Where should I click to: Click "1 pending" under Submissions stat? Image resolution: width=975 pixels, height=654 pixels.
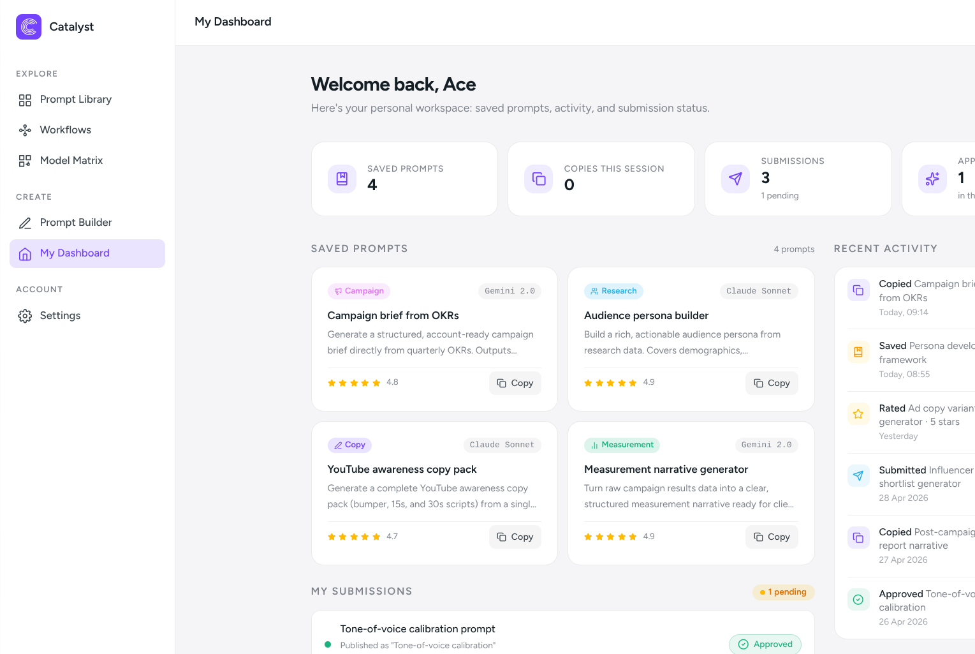click(780, 196)
